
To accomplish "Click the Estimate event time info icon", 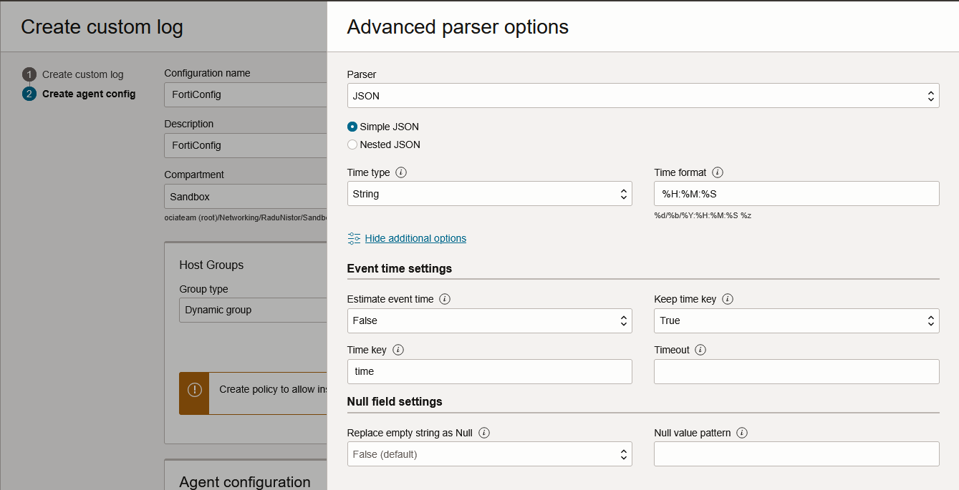I will (445, 299).
